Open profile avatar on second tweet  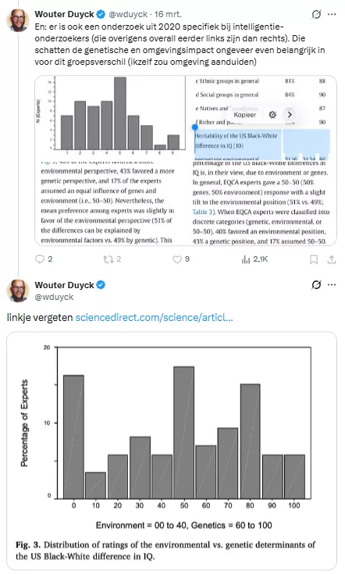[17, 291]
